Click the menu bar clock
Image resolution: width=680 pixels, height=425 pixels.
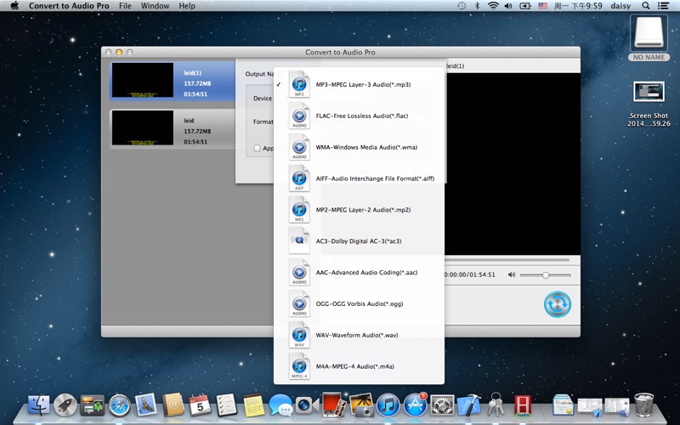click(x=578, y=6)
